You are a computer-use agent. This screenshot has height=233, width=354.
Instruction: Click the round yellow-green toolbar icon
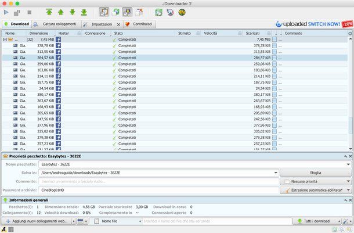click(x=182, y=12)
